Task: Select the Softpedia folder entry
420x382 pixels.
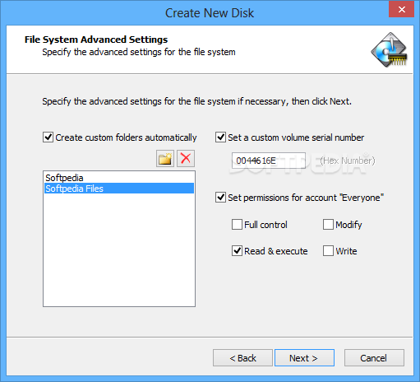Action: pyautogui.click(x=119, y=178)
